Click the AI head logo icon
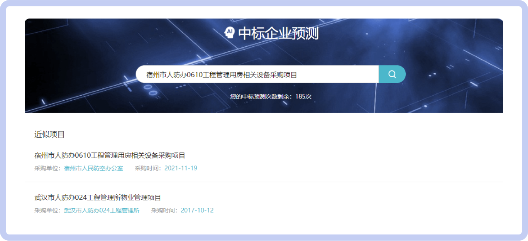 (229, 33)
